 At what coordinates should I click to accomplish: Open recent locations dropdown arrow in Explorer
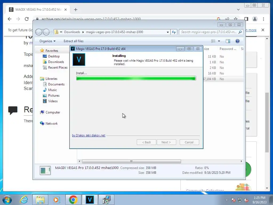point(51,32)
